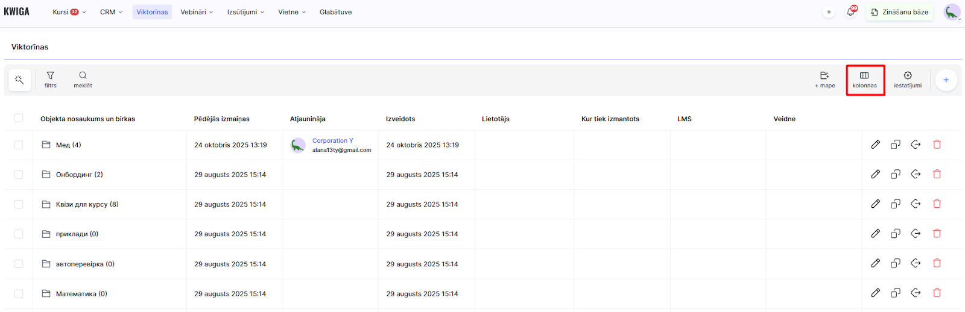This screenshot has width=965, height=312.
Task: Select all rows with the header checkbox
Action: [19, 118]
